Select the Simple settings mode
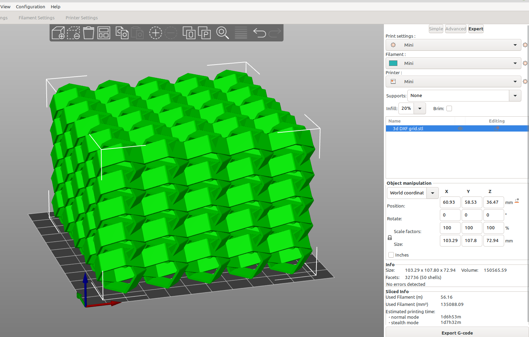Viewport: 529px width, 337px height. click(436, 29)
